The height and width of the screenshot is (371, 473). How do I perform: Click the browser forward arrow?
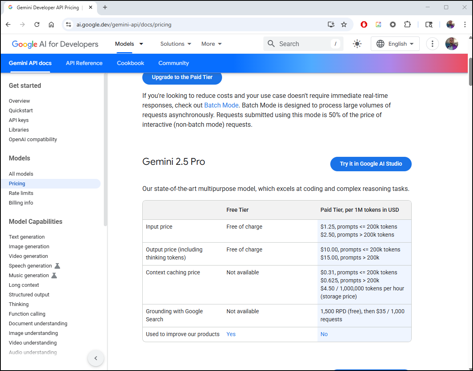pyautogui.click(x=22, y=24)
